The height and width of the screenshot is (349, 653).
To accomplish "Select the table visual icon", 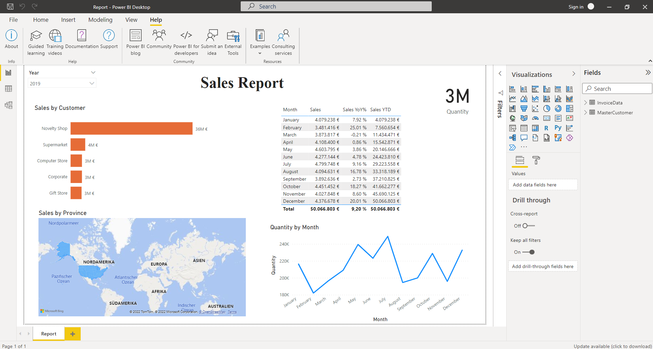I will click(524, 128).
